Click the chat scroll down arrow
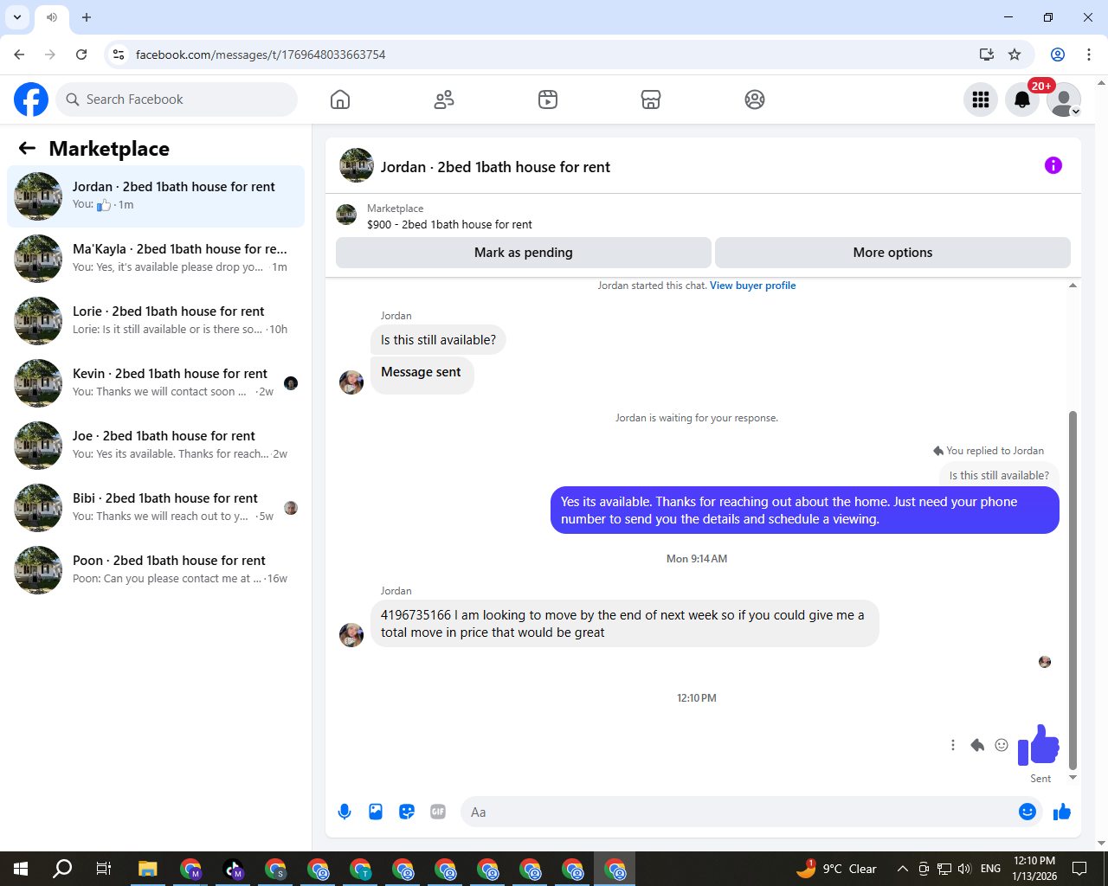1108x886 pixels. tap(1073, 778)
